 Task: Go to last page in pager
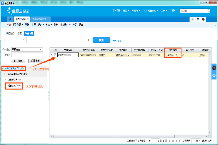[180, 141]
